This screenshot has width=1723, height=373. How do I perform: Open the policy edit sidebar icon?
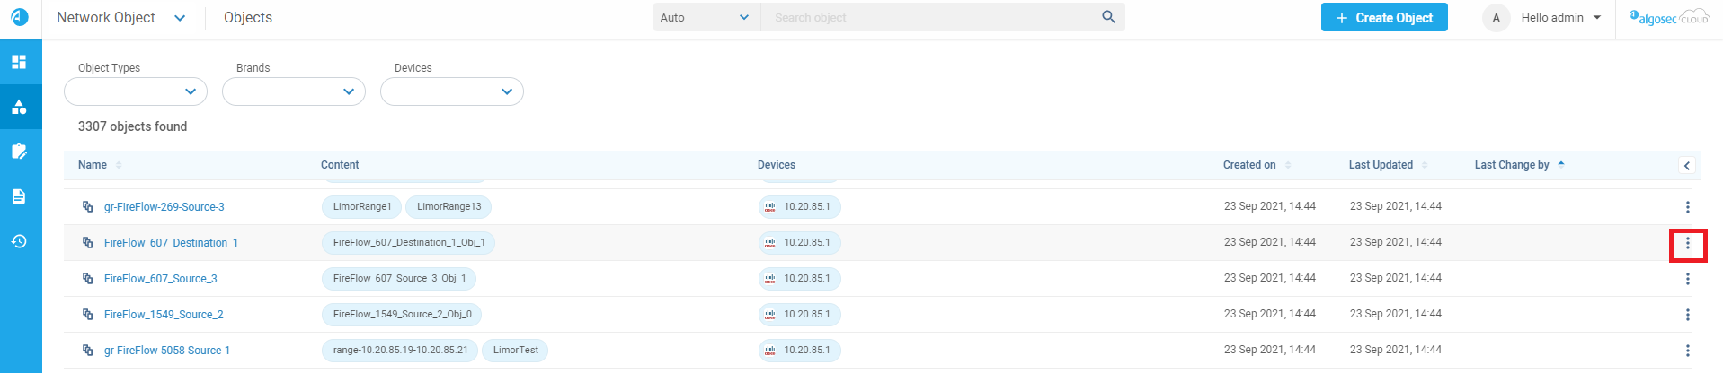coord(19,152)
